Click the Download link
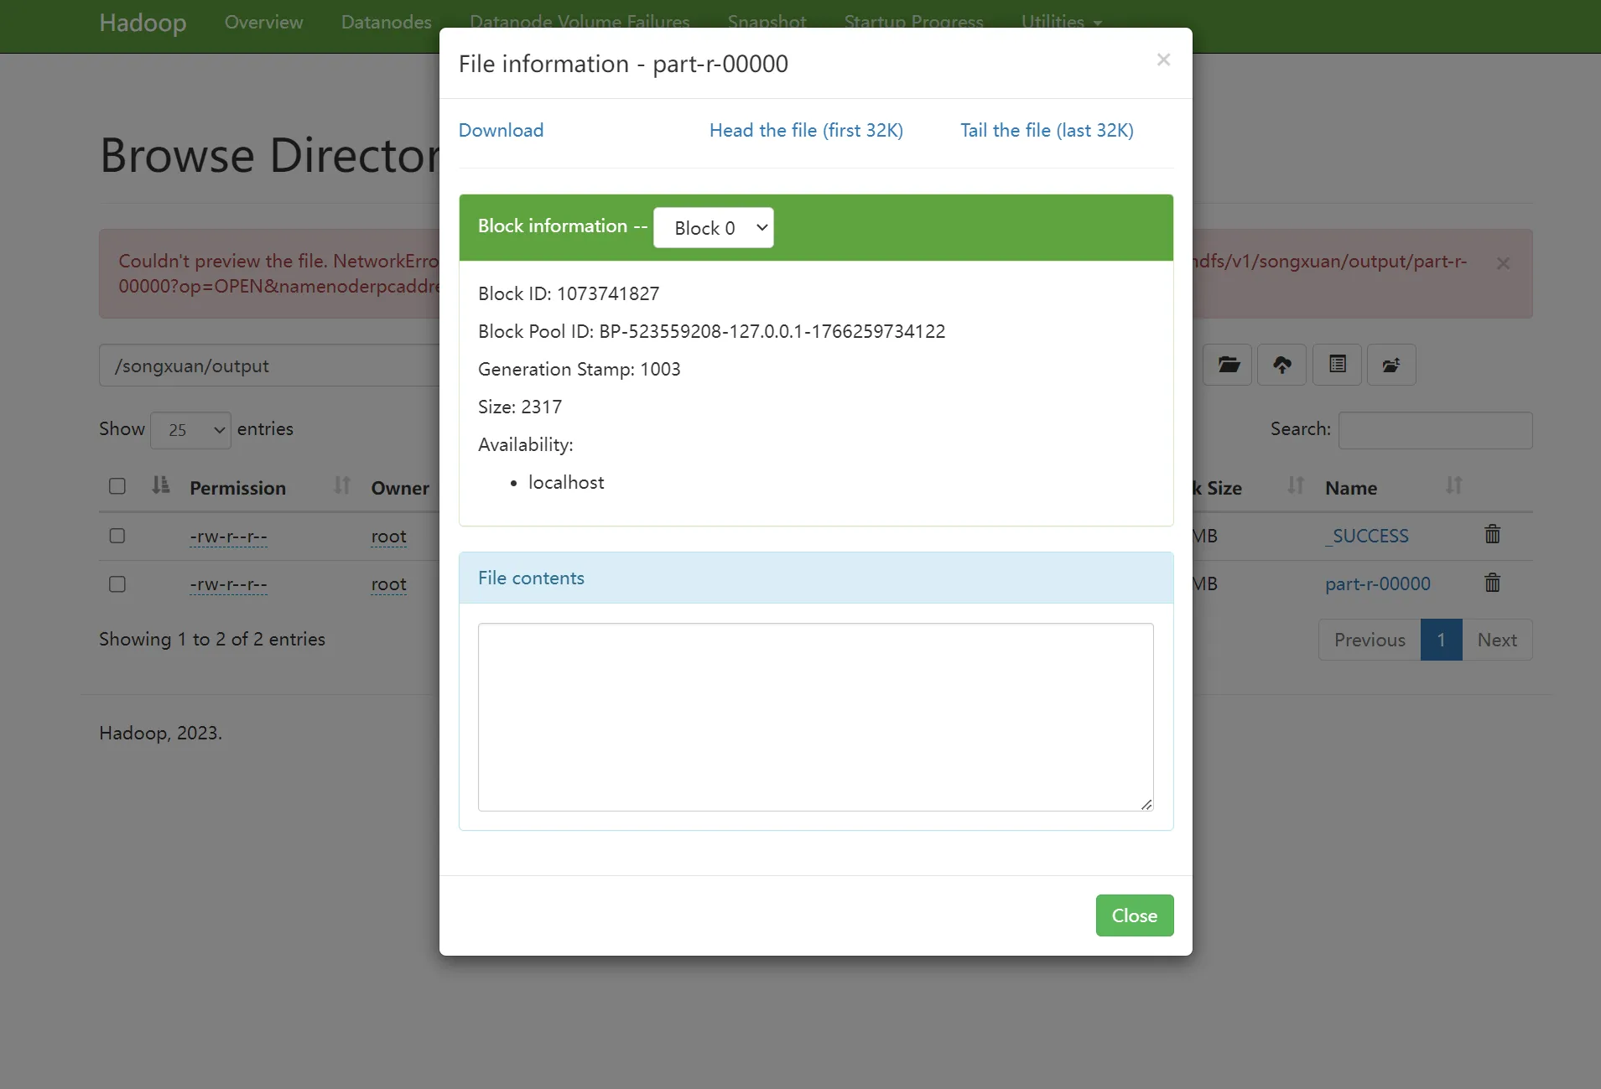 pos(501,130)
